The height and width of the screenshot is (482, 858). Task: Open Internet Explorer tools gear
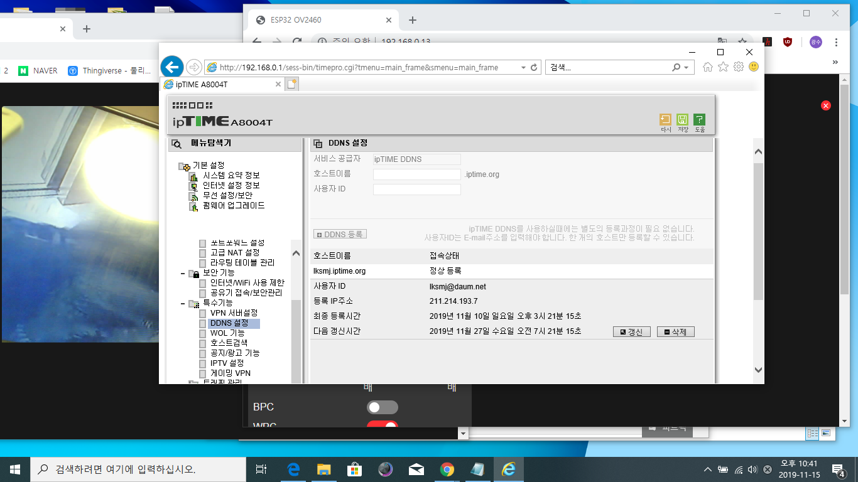tap(739, 67)
